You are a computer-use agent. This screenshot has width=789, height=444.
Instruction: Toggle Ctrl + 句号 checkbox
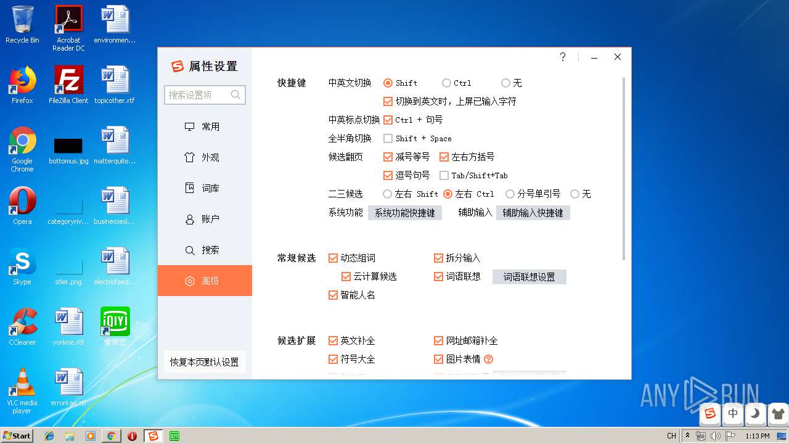pos(388,120)
